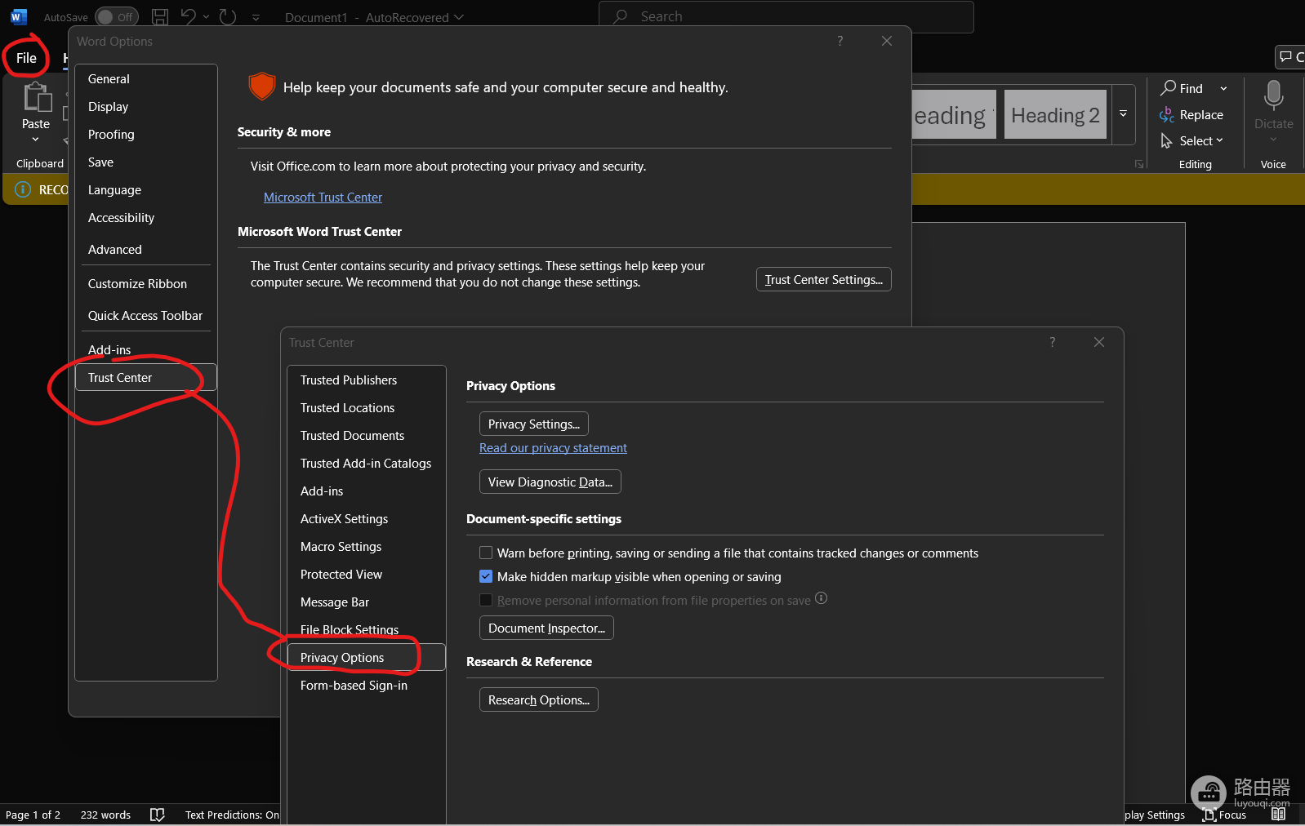Viewport: 1305px width, 826px height.
Task: Open the Find dropdown arrow
Action: (x=1223, y=88)
